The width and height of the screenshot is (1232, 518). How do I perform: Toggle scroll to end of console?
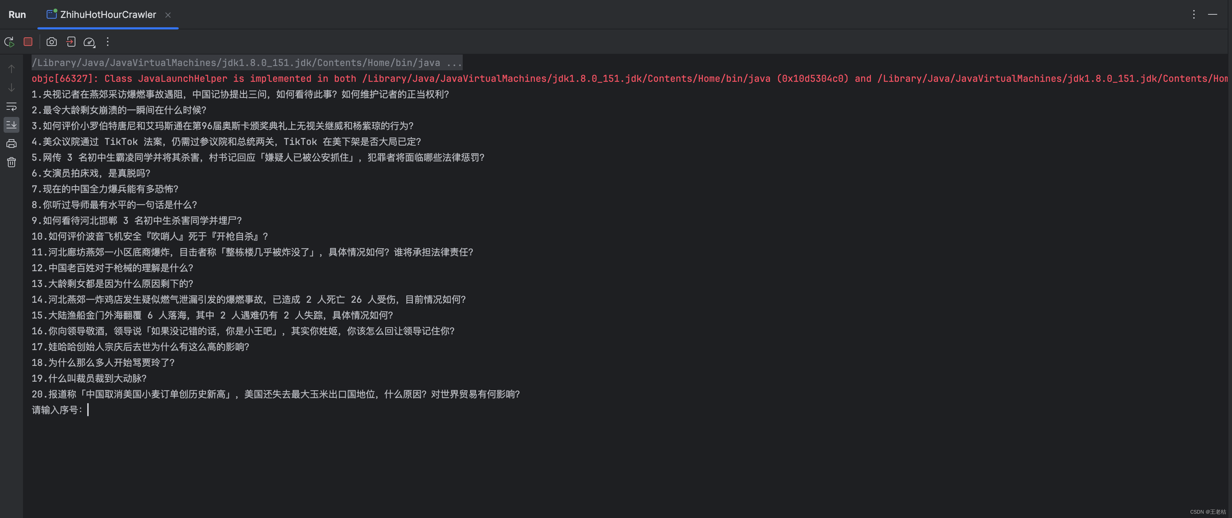11,125
